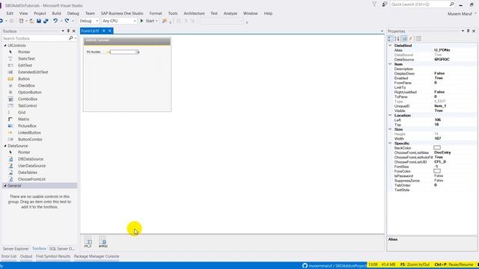Select the EditText control in Toolbox
This screenshot has height=269, width=479.
click(25, 65)
